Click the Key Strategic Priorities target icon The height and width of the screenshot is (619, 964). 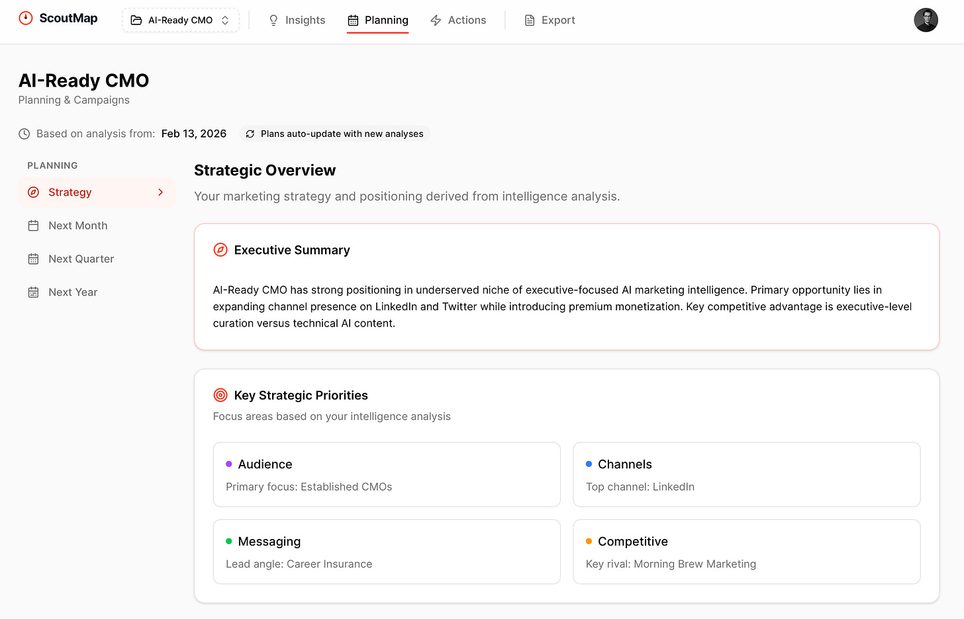click(x=220, y=395)
